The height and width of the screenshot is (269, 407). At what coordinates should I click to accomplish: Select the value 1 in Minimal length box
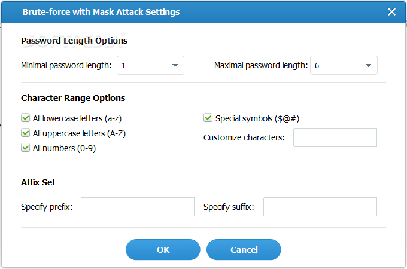[123, 66]
